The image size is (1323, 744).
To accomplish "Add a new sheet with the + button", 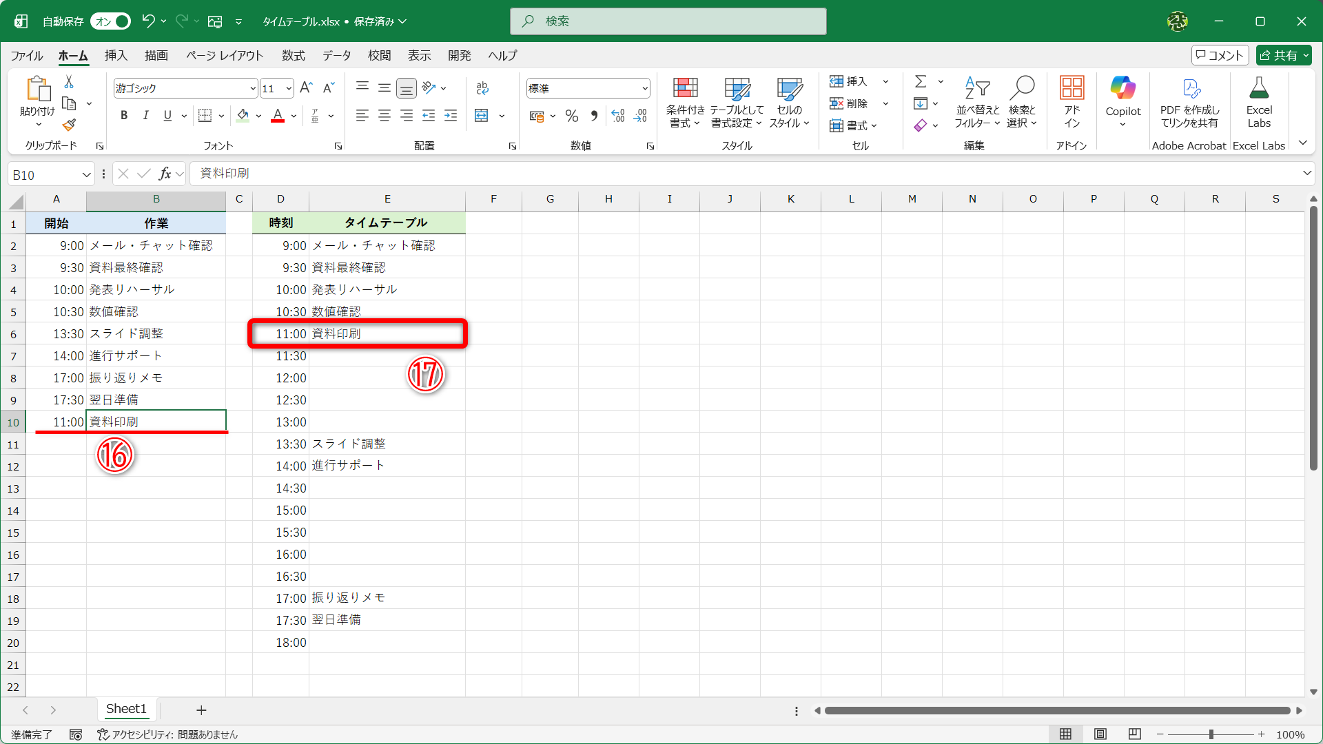I will coord(201,710).
